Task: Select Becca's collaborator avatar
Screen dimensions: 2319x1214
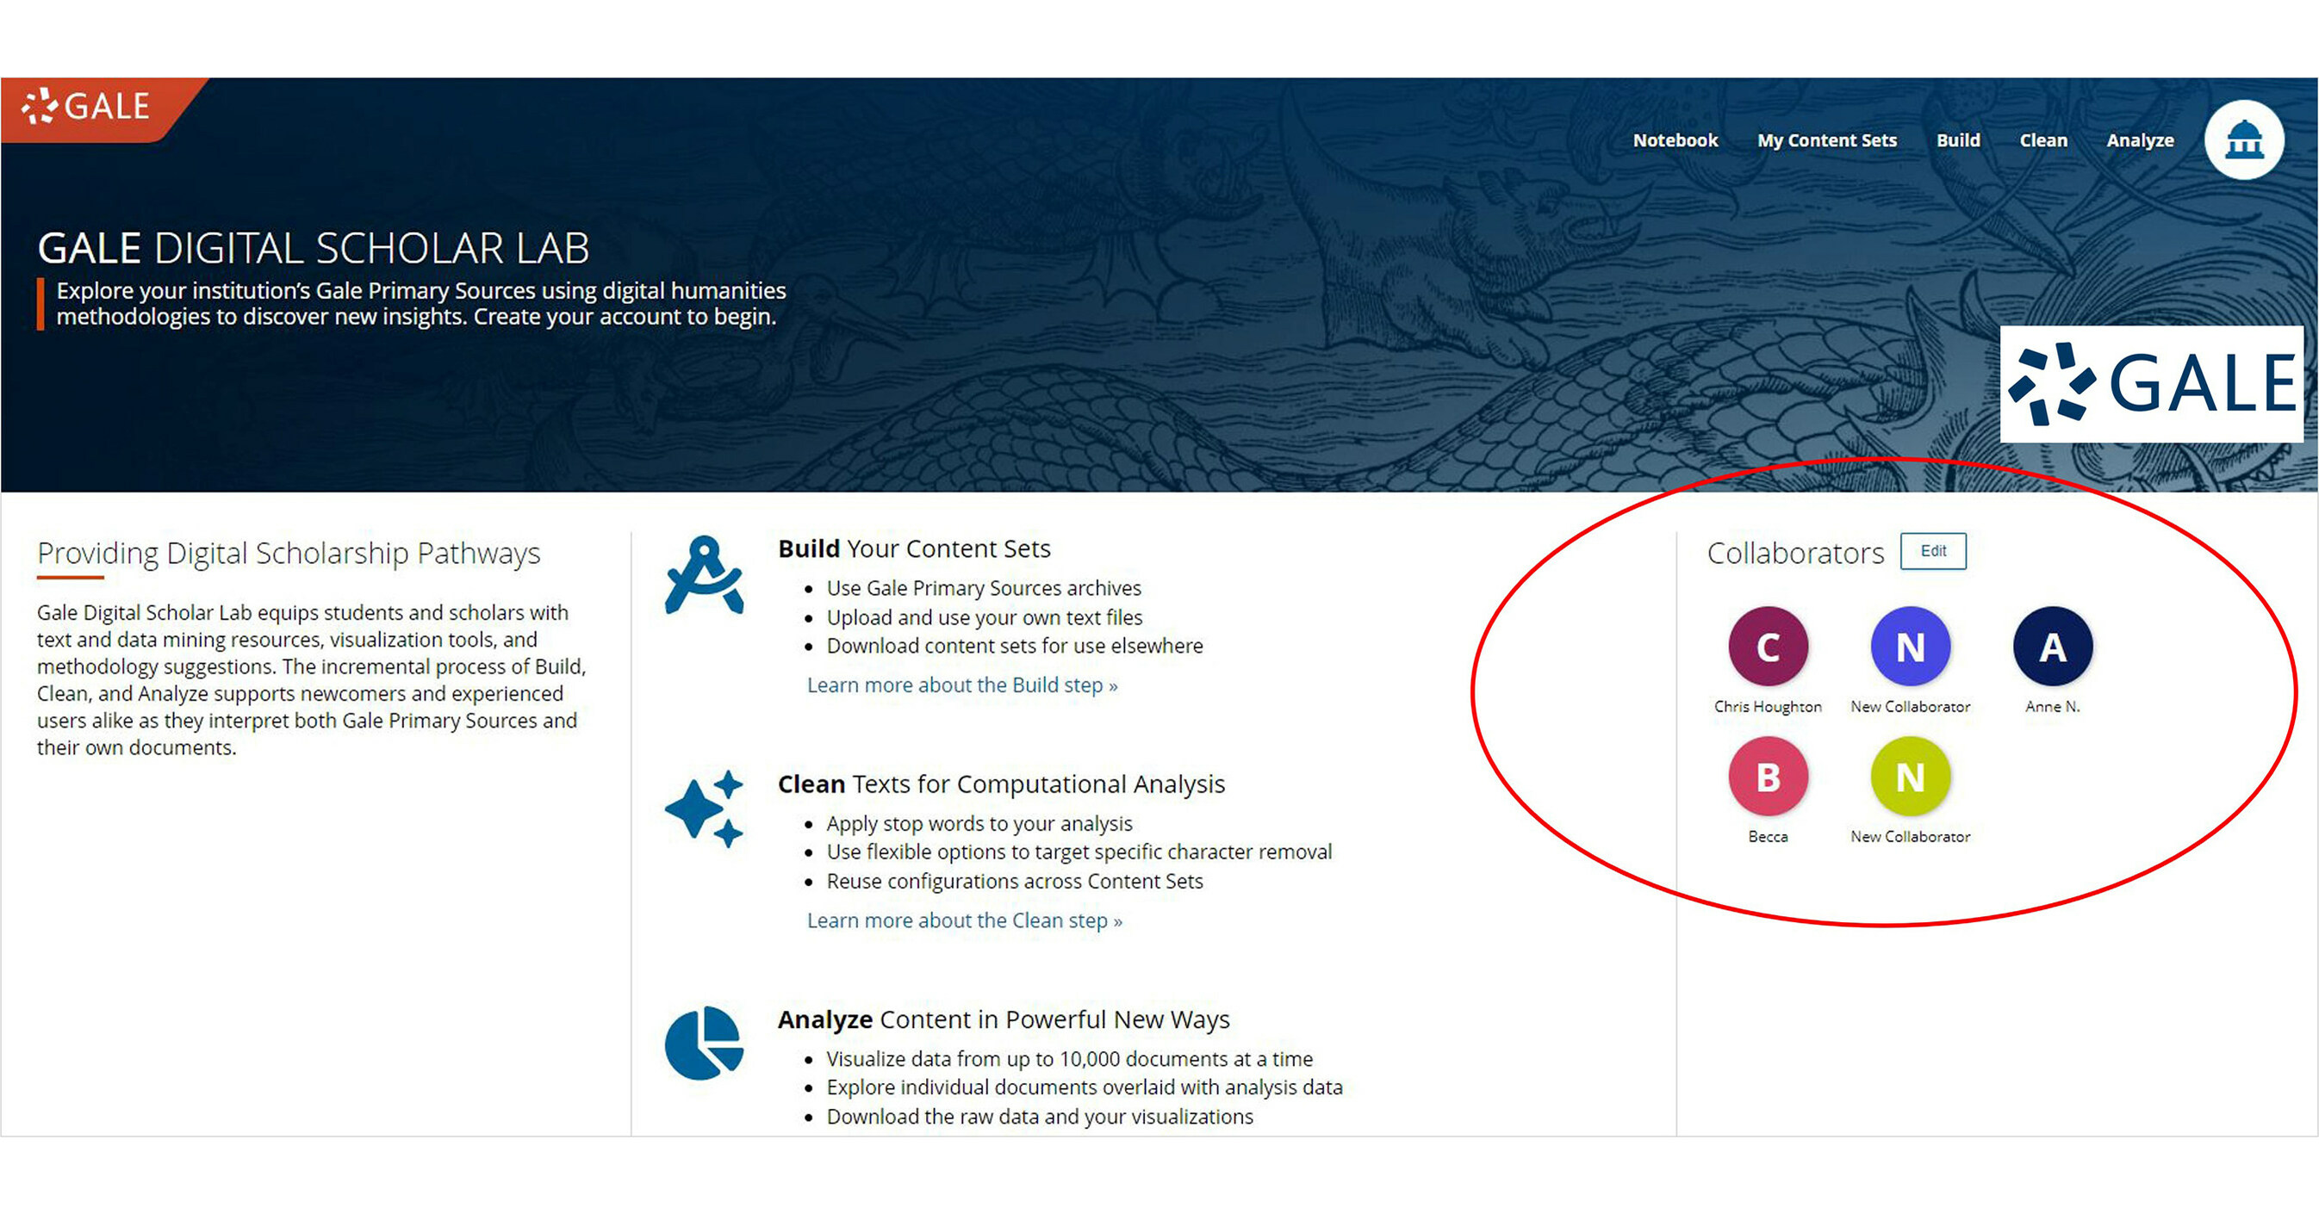Action: point(1766,776)
